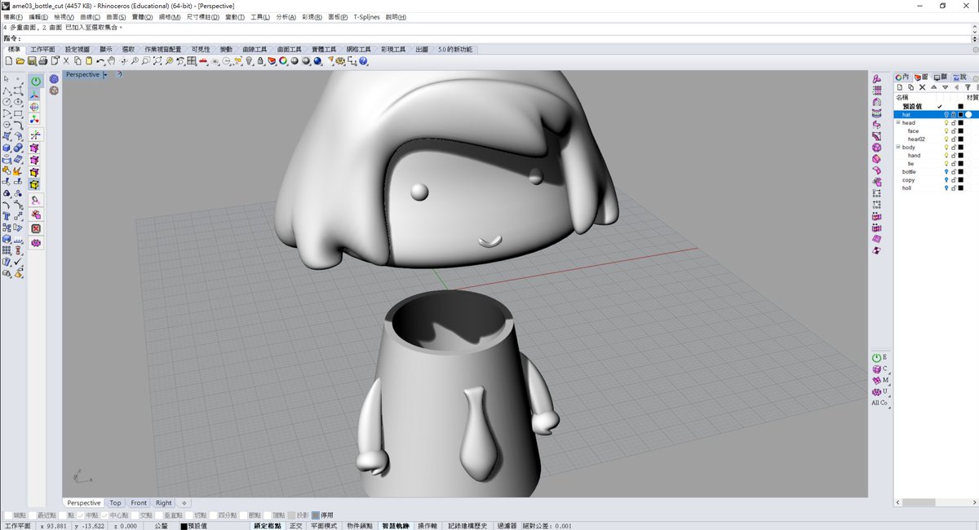Click 記錄建構歷史 in status bar
979x530 pixels.
click(467, 526)
